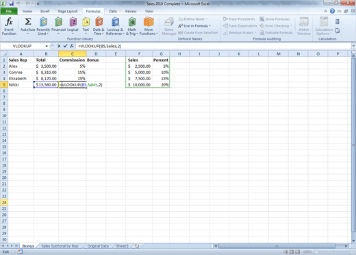Screen dimensions: 356x255
Task: Click Trace Precedents button
Action: point(239,19)
